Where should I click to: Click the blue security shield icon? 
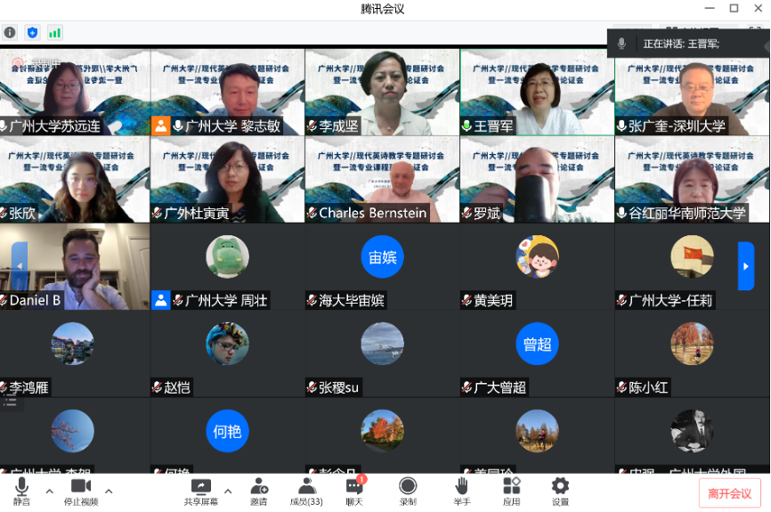click(32, 32)
